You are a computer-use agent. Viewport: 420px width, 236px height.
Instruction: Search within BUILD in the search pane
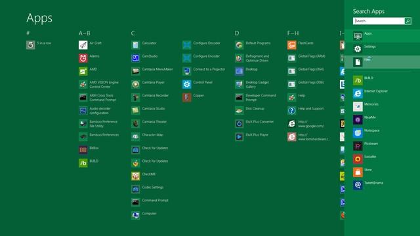pyautogui.click(x=382, y=80)
